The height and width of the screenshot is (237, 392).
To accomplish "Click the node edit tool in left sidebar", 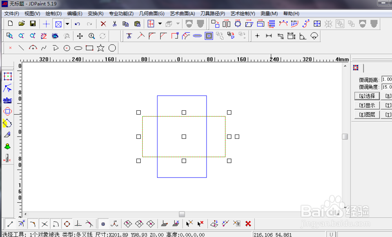I will [x=7, y=88].
